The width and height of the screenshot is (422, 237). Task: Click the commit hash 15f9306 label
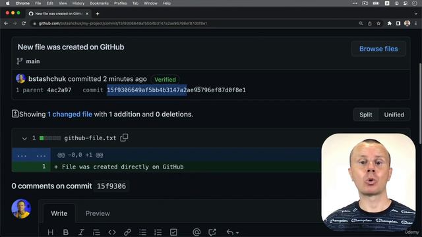tap(111, 186)
